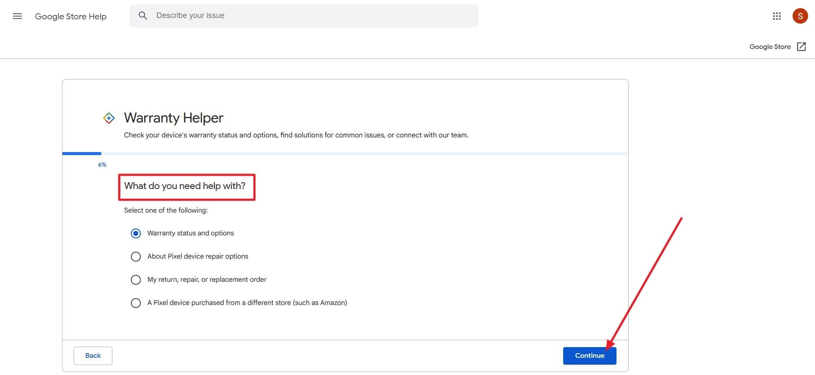
Task: Click the Continue button
Action: [589, 356]
